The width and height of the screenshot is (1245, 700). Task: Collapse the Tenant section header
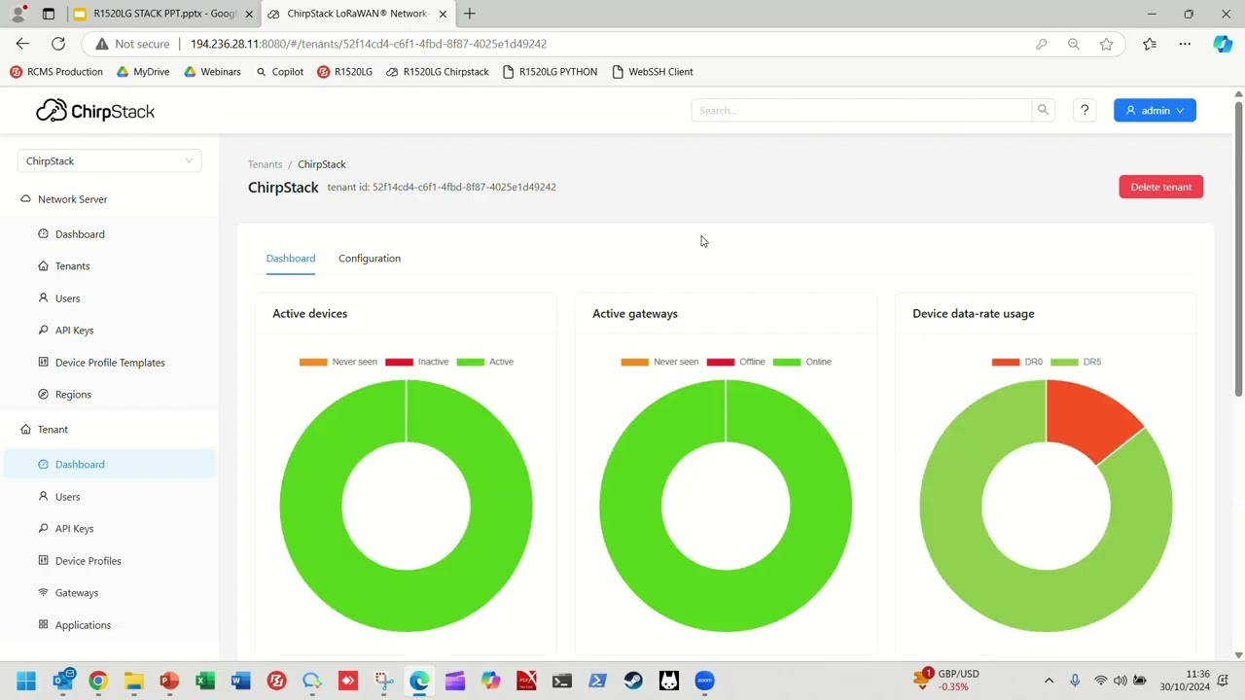tap(53, 429)
